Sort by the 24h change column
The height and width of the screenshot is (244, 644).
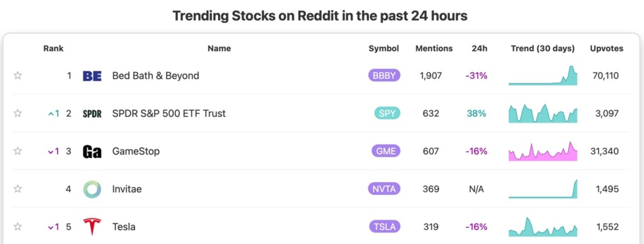[x=479, y=48]
